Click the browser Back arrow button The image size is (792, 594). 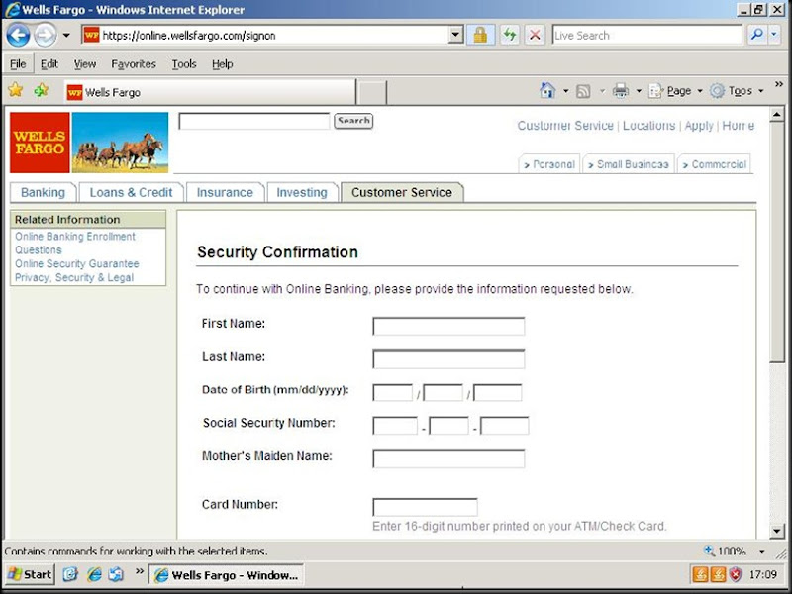tap(18, 35)
